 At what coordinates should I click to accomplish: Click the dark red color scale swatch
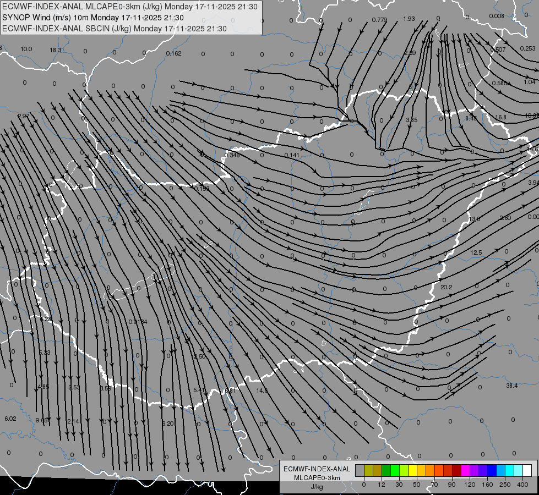[456, 471]
